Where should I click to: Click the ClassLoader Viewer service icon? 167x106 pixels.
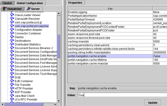12,15
